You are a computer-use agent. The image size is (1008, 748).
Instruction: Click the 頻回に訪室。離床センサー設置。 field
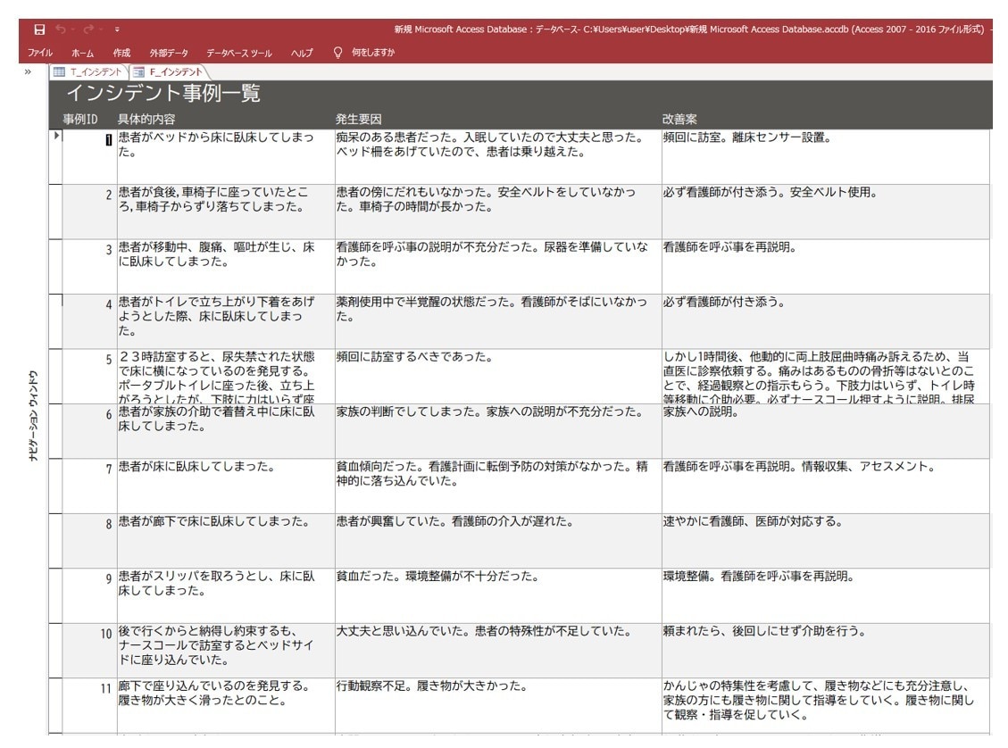(826, 157)
